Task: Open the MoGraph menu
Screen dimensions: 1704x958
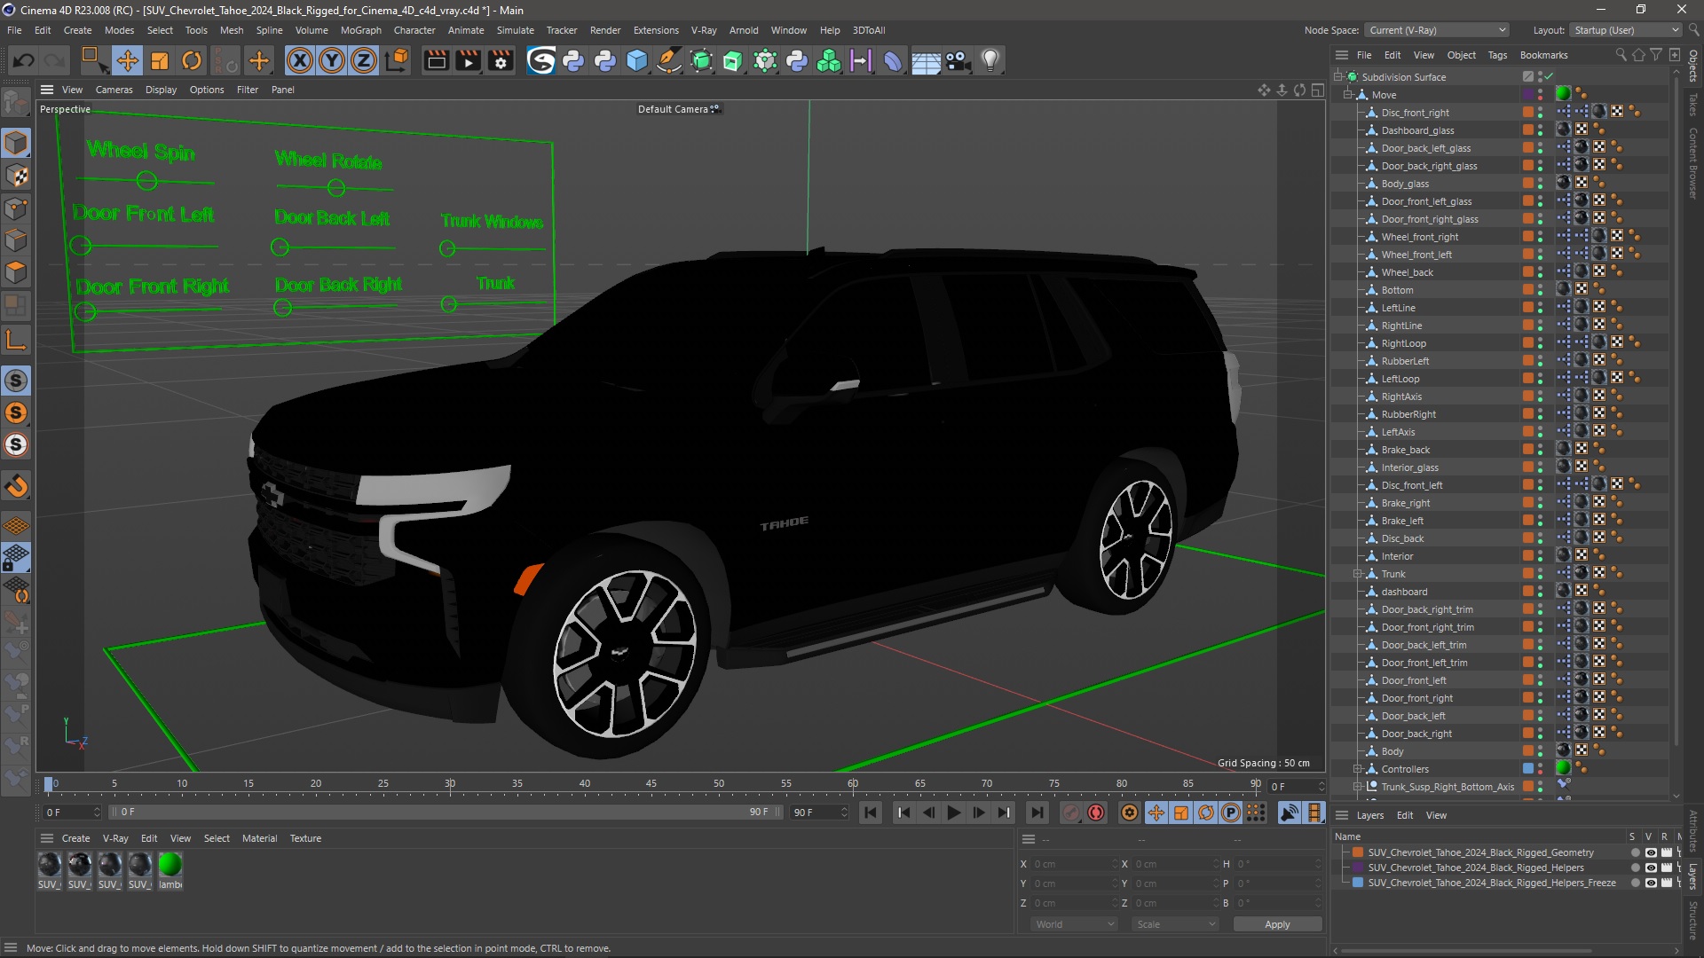Action: coord(360,30)
